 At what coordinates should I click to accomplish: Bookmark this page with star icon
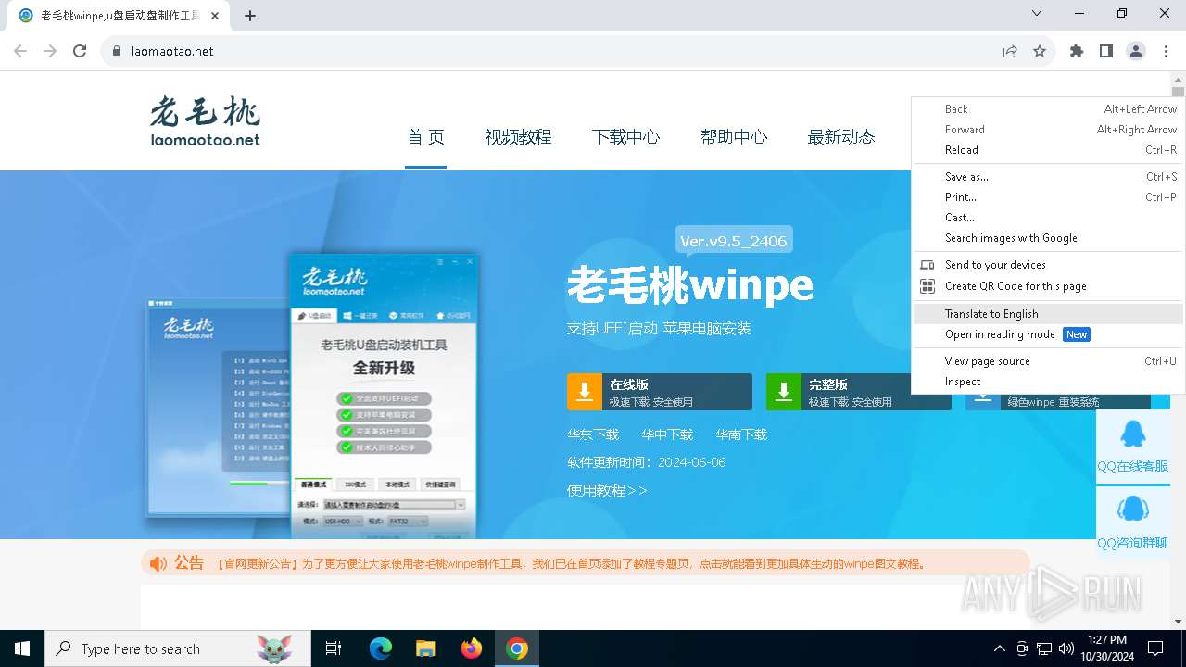[1040, 51]
